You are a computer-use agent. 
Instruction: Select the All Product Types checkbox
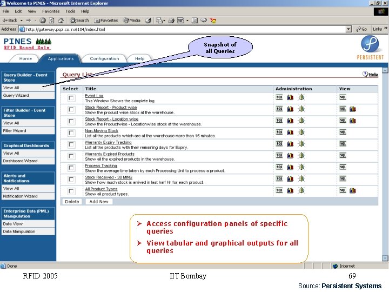point(71,191)
